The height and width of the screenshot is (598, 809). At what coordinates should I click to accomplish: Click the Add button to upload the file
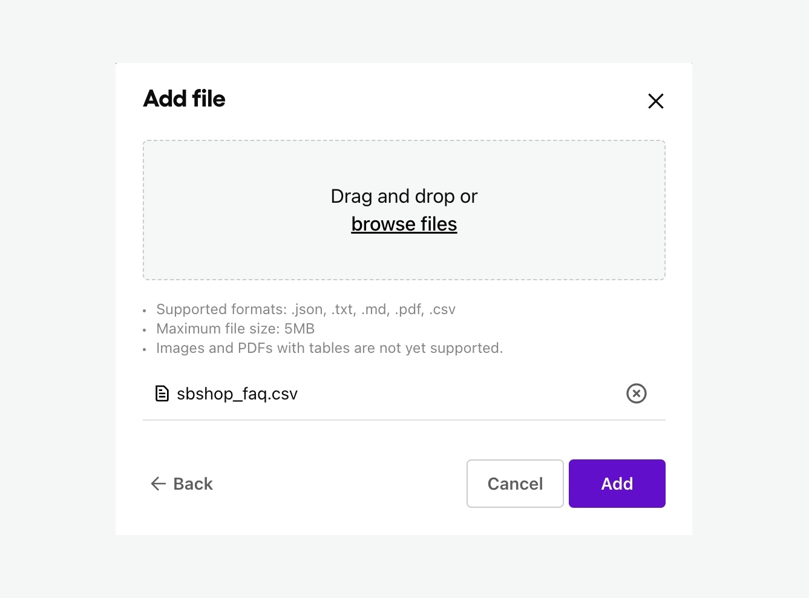[617, 484]
